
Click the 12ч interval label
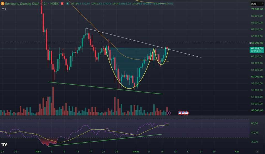point(45,4)
